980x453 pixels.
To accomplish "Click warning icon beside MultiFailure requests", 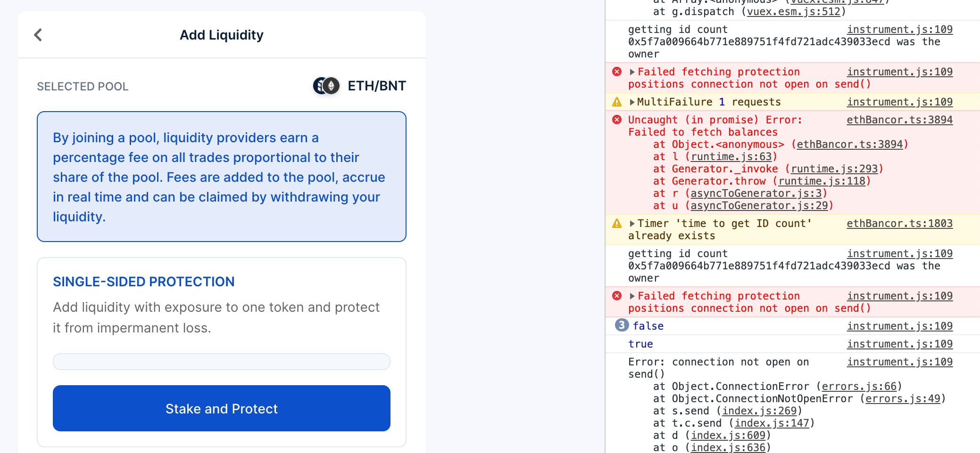I will point(617,101).
